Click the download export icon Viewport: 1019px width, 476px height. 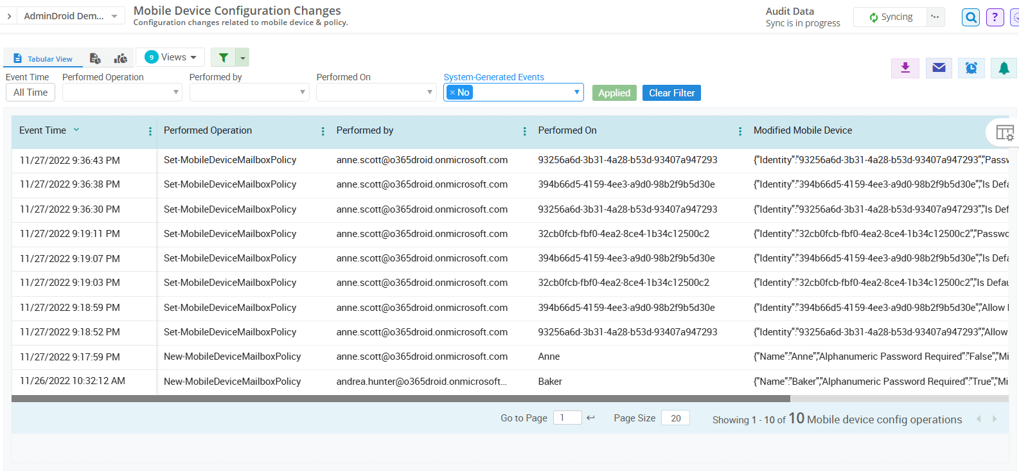pyautogui.click(x=905, y=67)
